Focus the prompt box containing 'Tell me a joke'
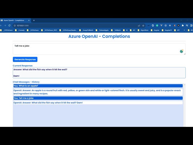This screenshot has height=145, width=193. click(x=99, y=49)
